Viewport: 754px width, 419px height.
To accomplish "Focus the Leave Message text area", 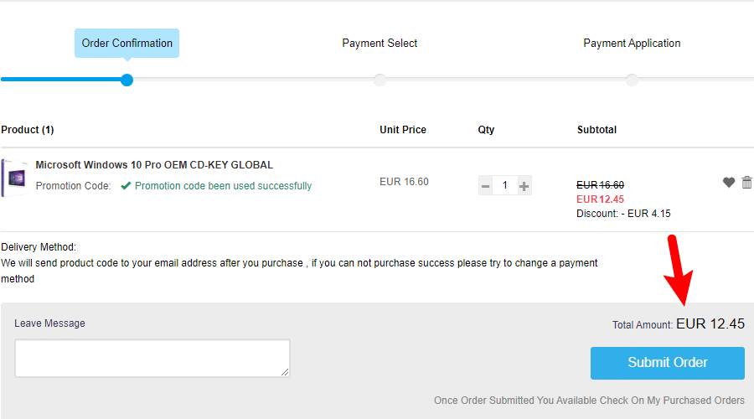I will [152, 359].
